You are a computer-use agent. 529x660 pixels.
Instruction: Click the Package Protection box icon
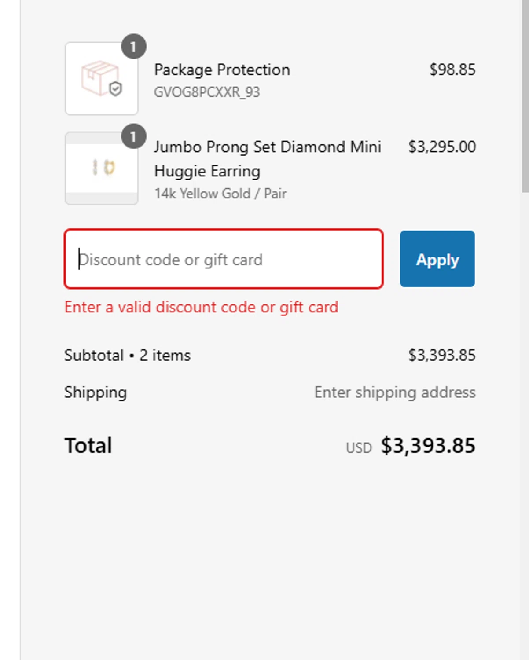pyautogui.click(x=101, y=79)
